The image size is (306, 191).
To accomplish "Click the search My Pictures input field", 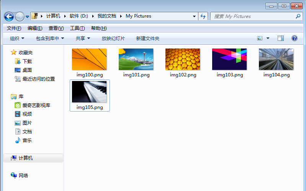I will click(x=253, y=16).
